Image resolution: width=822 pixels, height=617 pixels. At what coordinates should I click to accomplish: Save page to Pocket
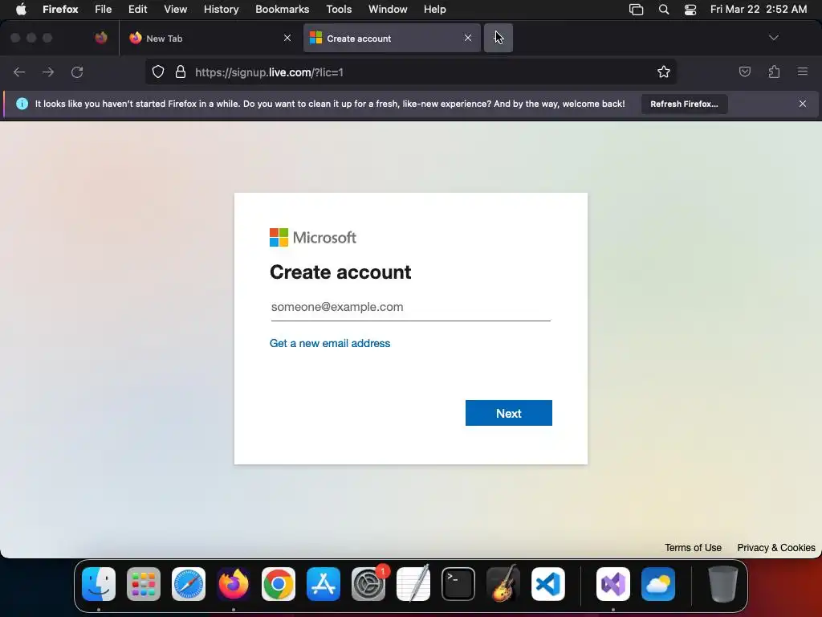tap(744, 72)
